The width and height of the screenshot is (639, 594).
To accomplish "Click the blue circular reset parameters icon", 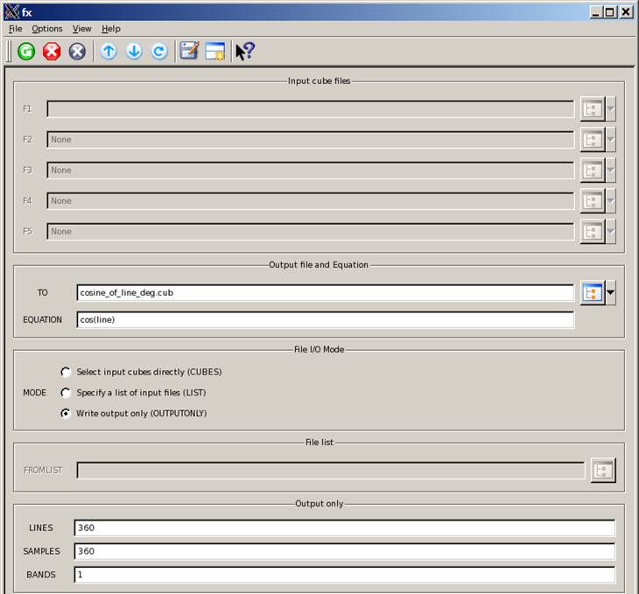I will [159, 52].
